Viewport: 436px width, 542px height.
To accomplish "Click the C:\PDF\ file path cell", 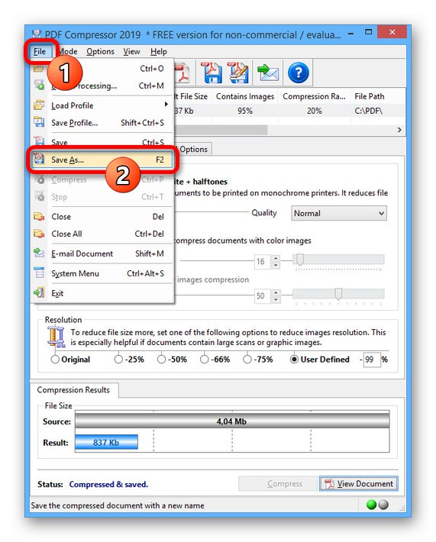I will coord(369,111).
